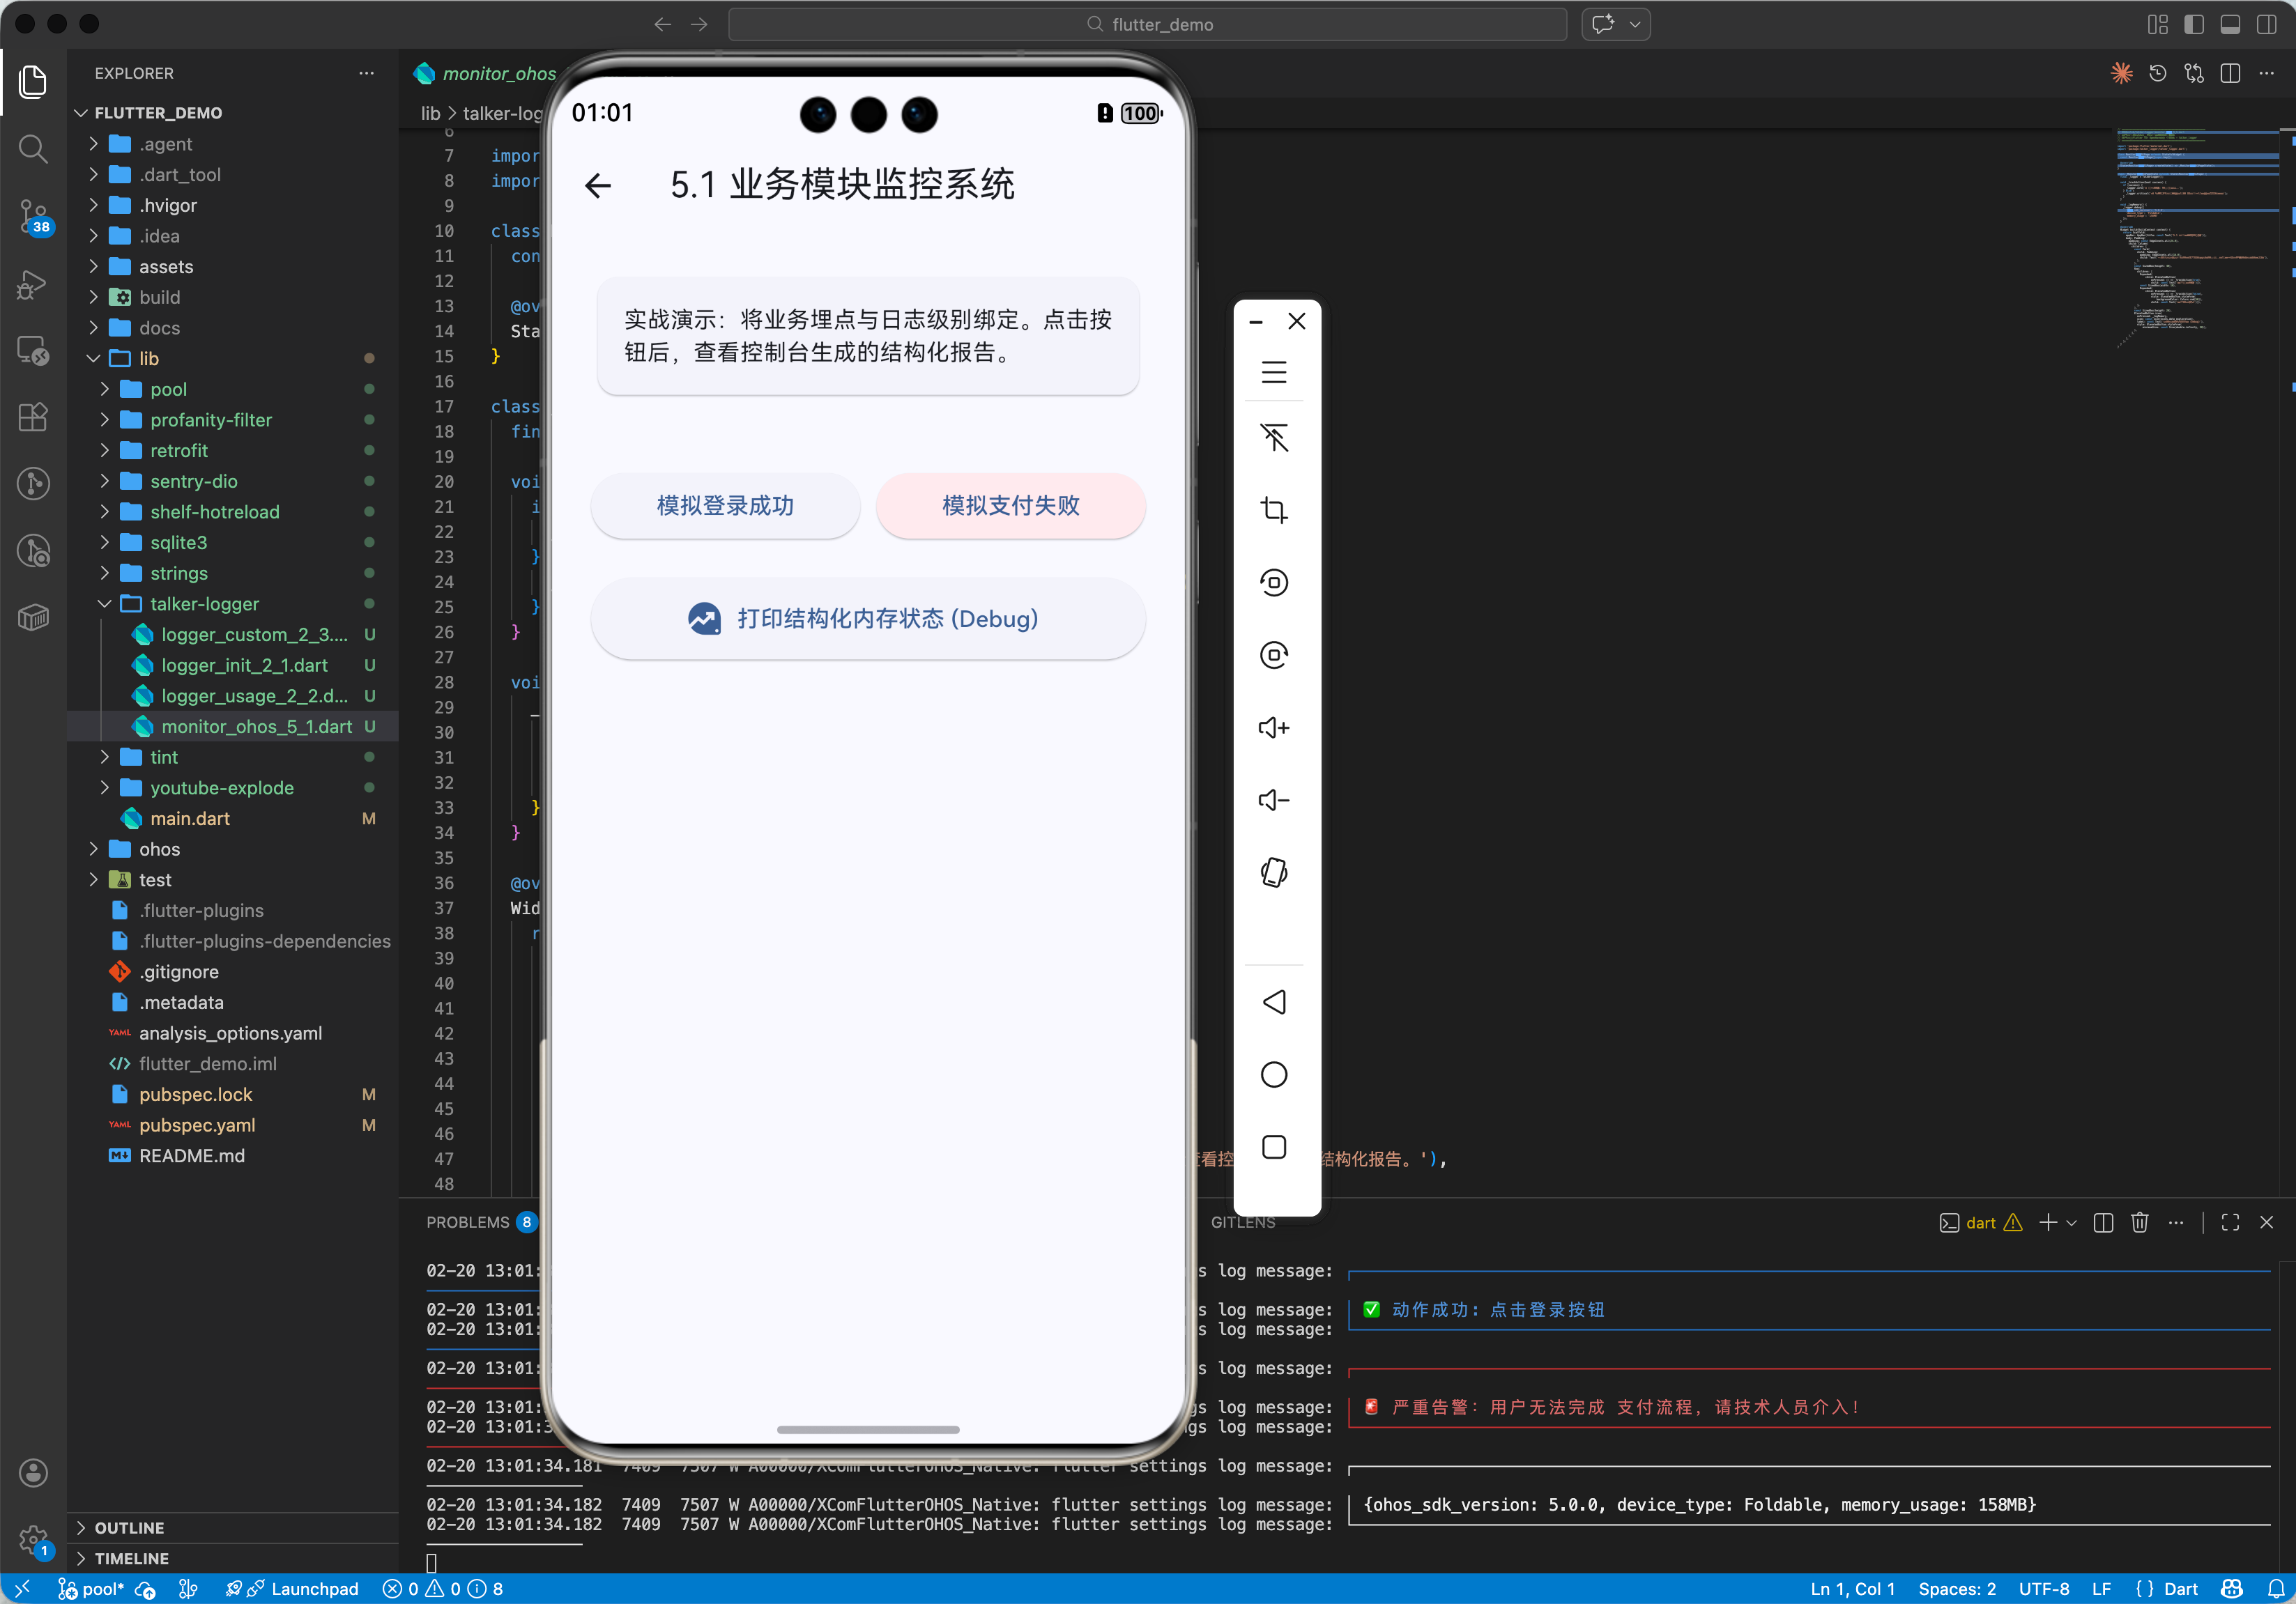Screen dimensions: 2296x1604
Task: Open the Explorer view in activity bar
Action: 33,82
